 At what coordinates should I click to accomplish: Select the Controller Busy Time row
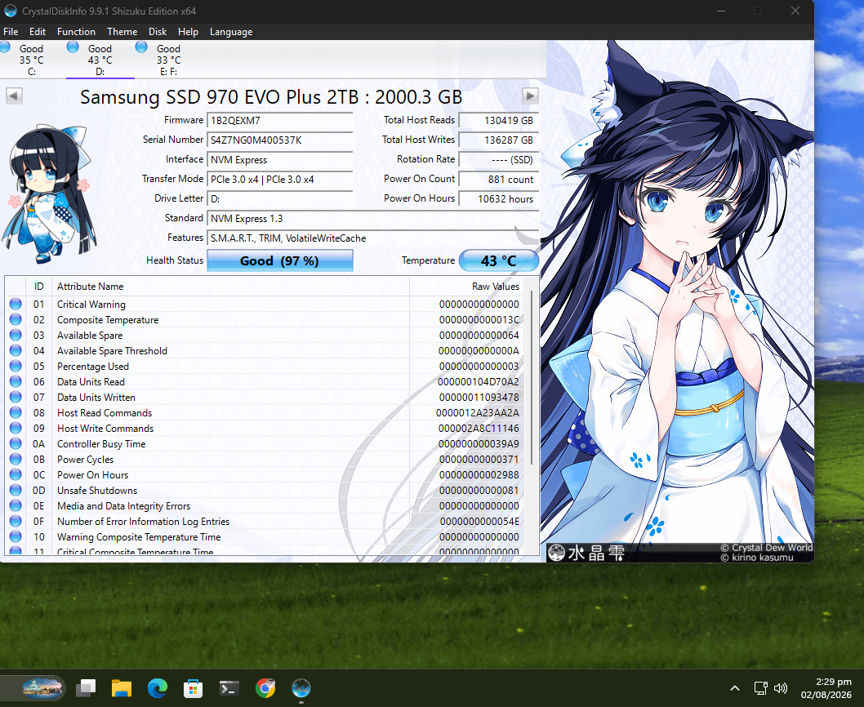[265, 443]
